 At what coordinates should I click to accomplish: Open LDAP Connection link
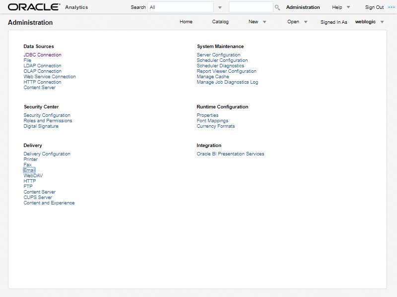tap(42, 66)
